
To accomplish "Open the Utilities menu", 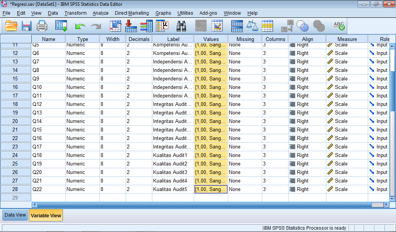I will [x=185, y=13].
